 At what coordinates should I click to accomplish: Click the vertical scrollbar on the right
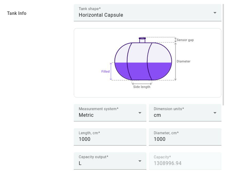click(223, 53)
